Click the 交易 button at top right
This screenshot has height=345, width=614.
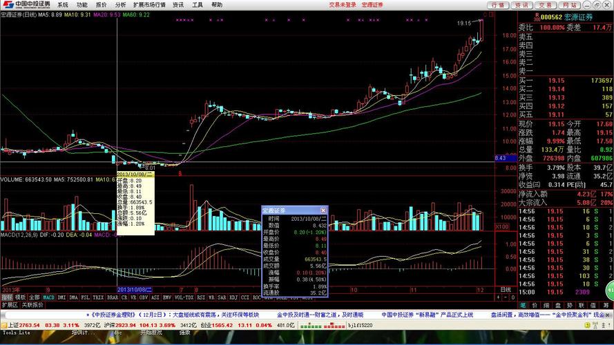click(545, 5)
